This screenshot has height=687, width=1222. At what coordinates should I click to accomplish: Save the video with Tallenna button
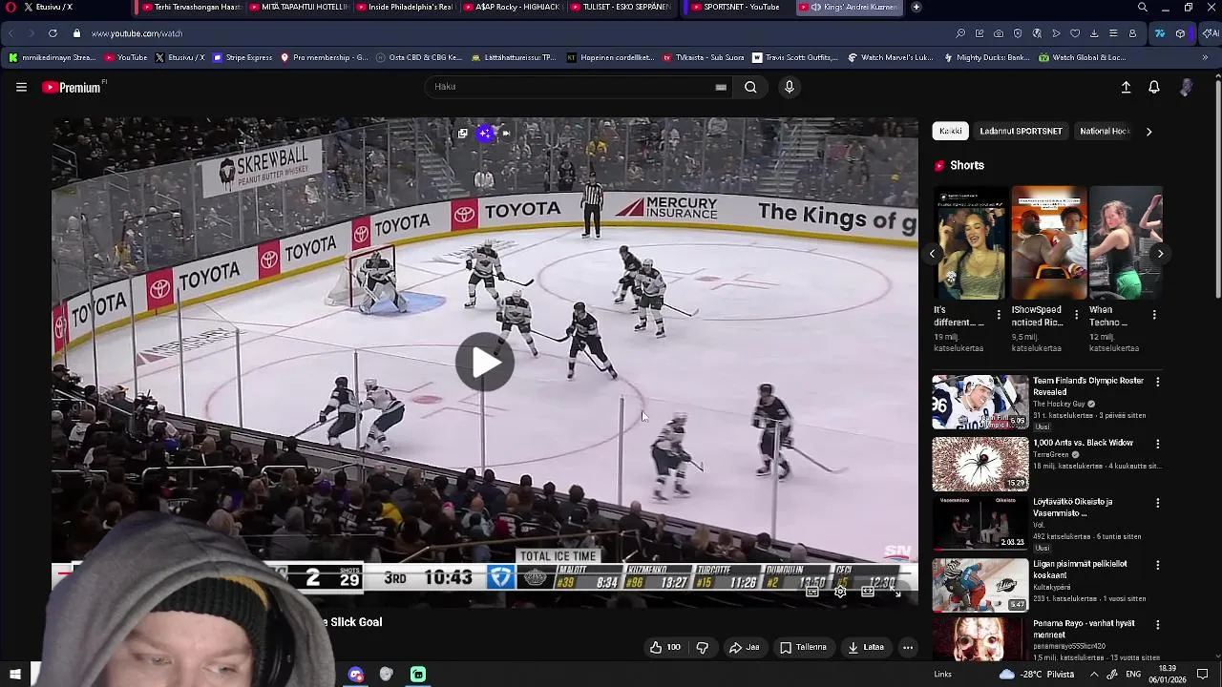(x=803, y=647)
